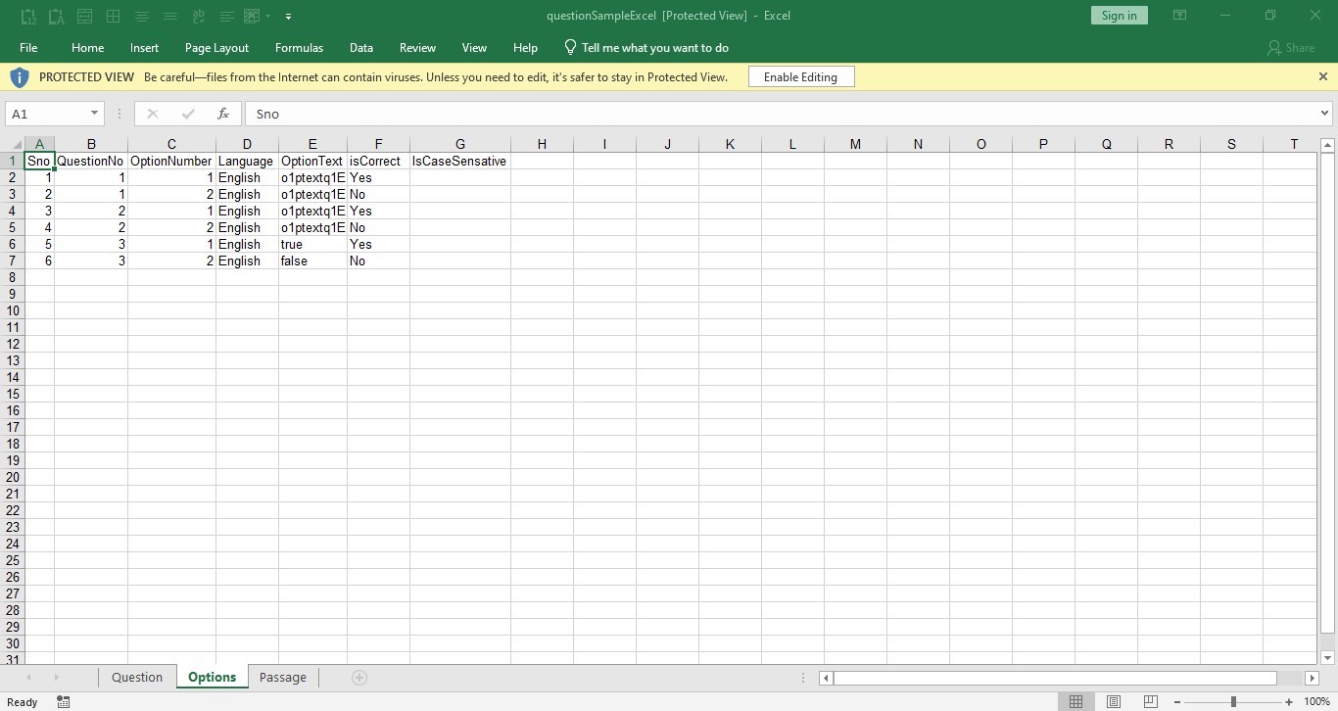This screenshot has height=711, width=1338.
Task: Click the Wrap Text icon in quick access toolbar
Action: pos(200,16)
